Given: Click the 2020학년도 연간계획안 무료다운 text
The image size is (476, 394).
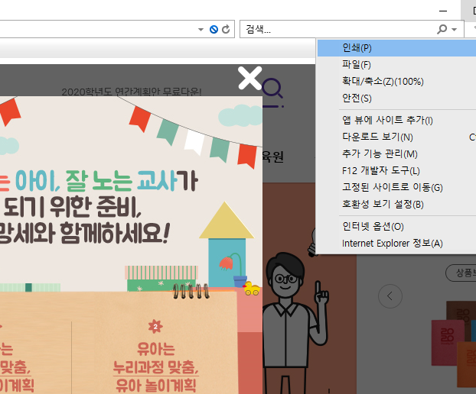Looking at the screenshot, I should click(132, 92).
